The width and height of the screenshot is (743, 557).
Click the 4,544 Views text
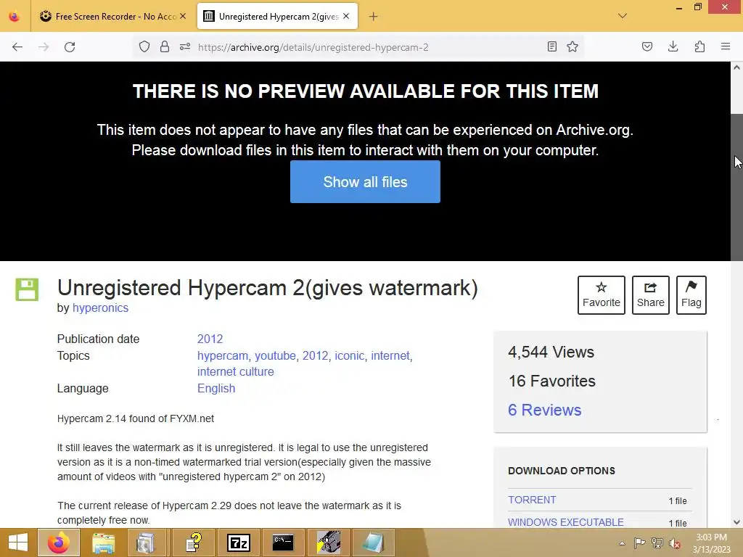coord(551,352)
